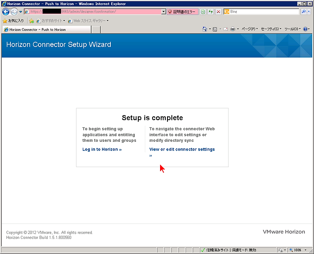Viewport: 314px width, 254px height.
Task: Click the Horizon Connector Build 1.5.1.800560 text
Action: point(39,237)
